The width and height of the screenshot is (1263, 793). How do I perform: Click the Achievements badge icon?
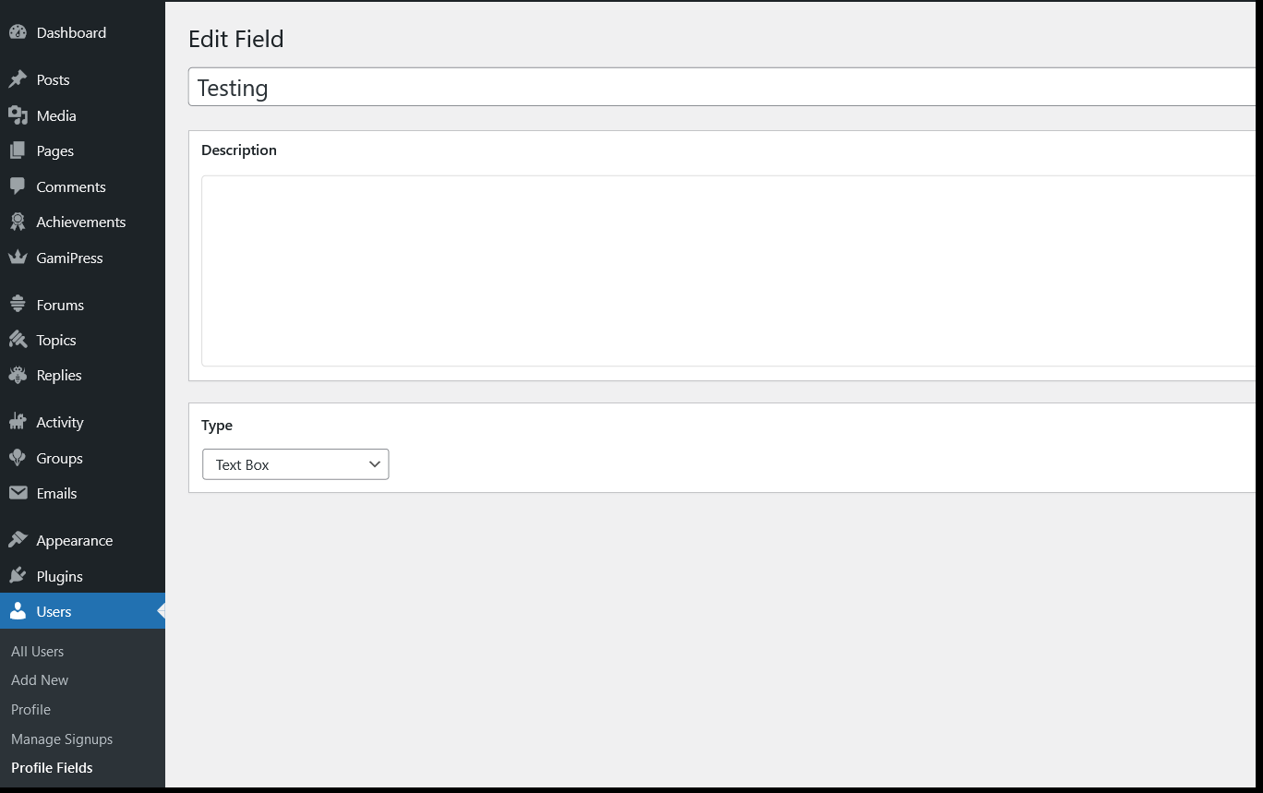(x=18, y=222)
